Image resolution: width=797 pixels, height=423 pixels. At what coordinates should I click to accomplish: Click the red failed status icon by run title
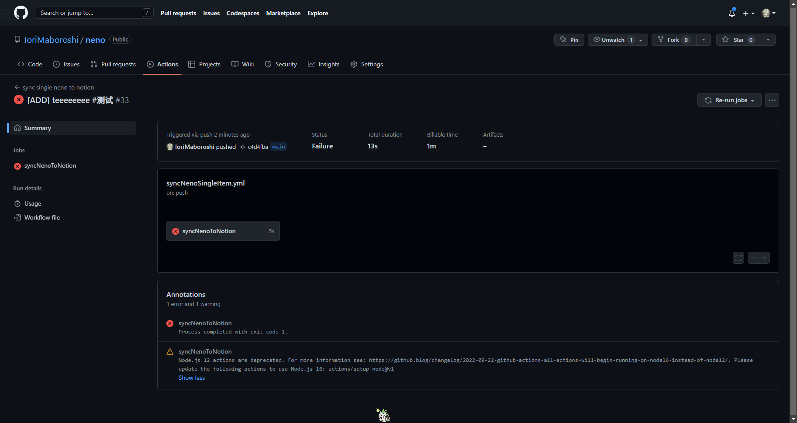coord(19,100)
